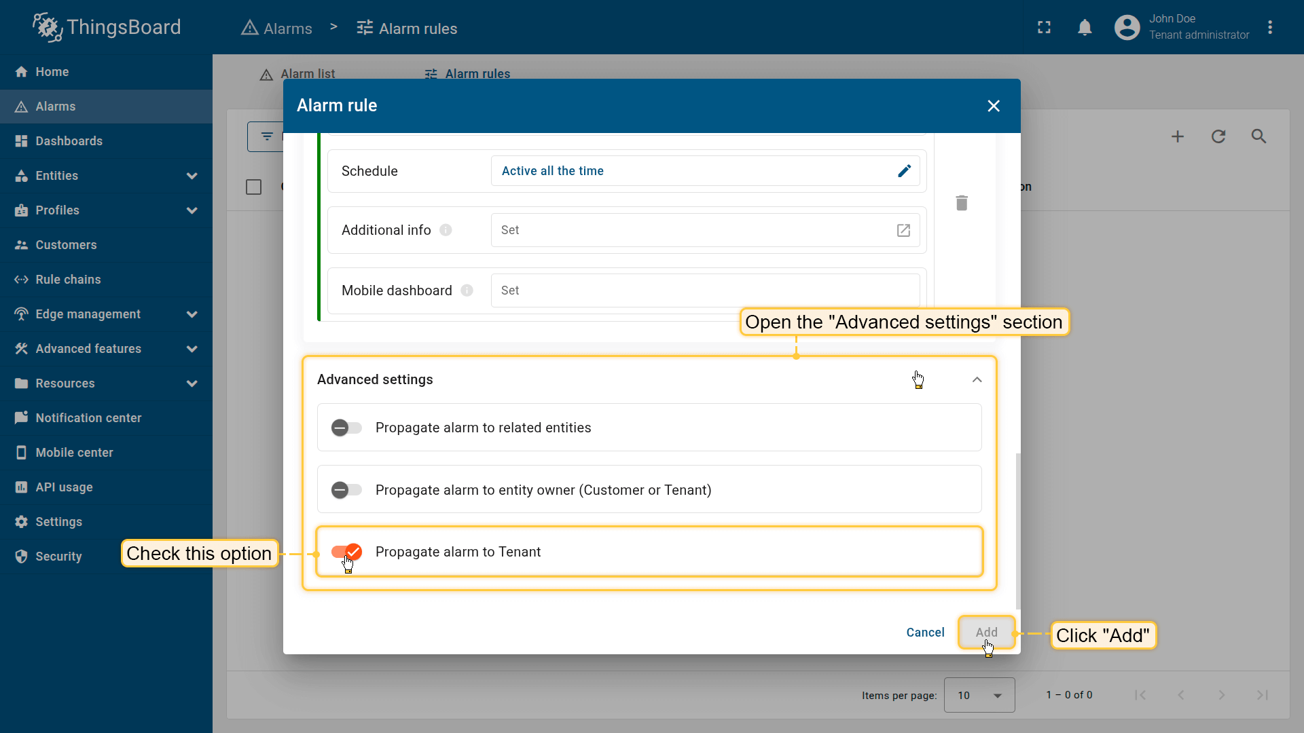Collapse the Advanced settings section
This screenshot has height=733, width=1304.
click(x=977, y=379)
